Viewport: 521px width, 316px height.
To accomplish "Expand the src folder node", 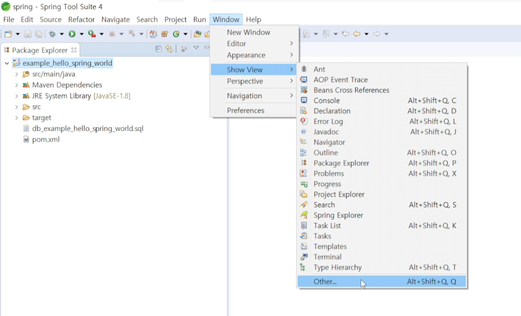I will [17, 107].
